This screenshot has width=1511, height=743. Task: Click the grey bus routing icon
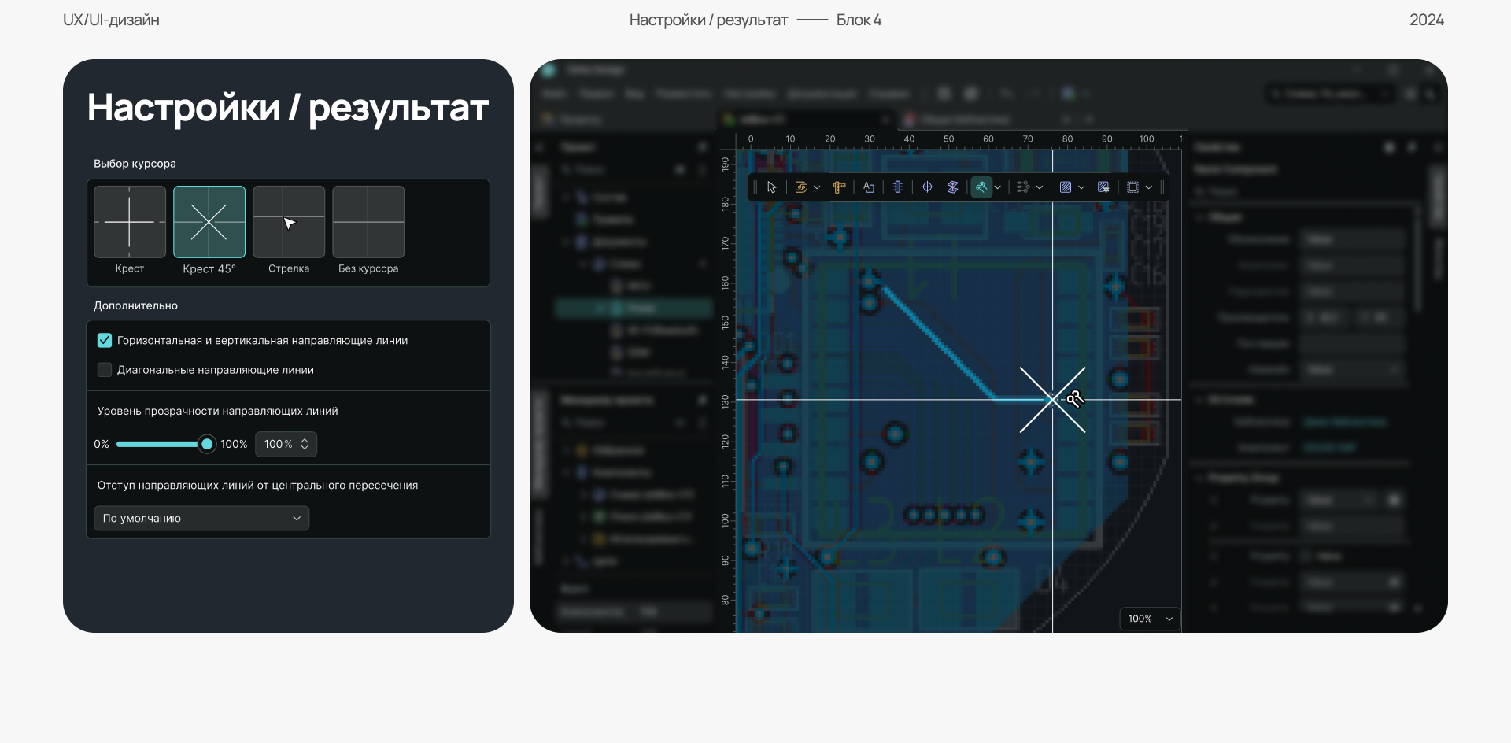click(1023, 187)
